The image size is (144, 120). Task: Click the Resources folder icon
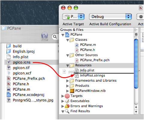pos(72,65)
